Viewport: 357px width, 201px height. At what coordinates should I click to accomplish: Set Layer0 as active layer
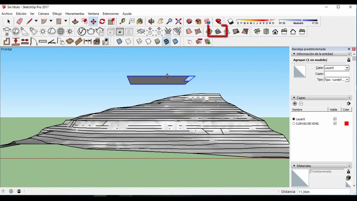point(294,119)
